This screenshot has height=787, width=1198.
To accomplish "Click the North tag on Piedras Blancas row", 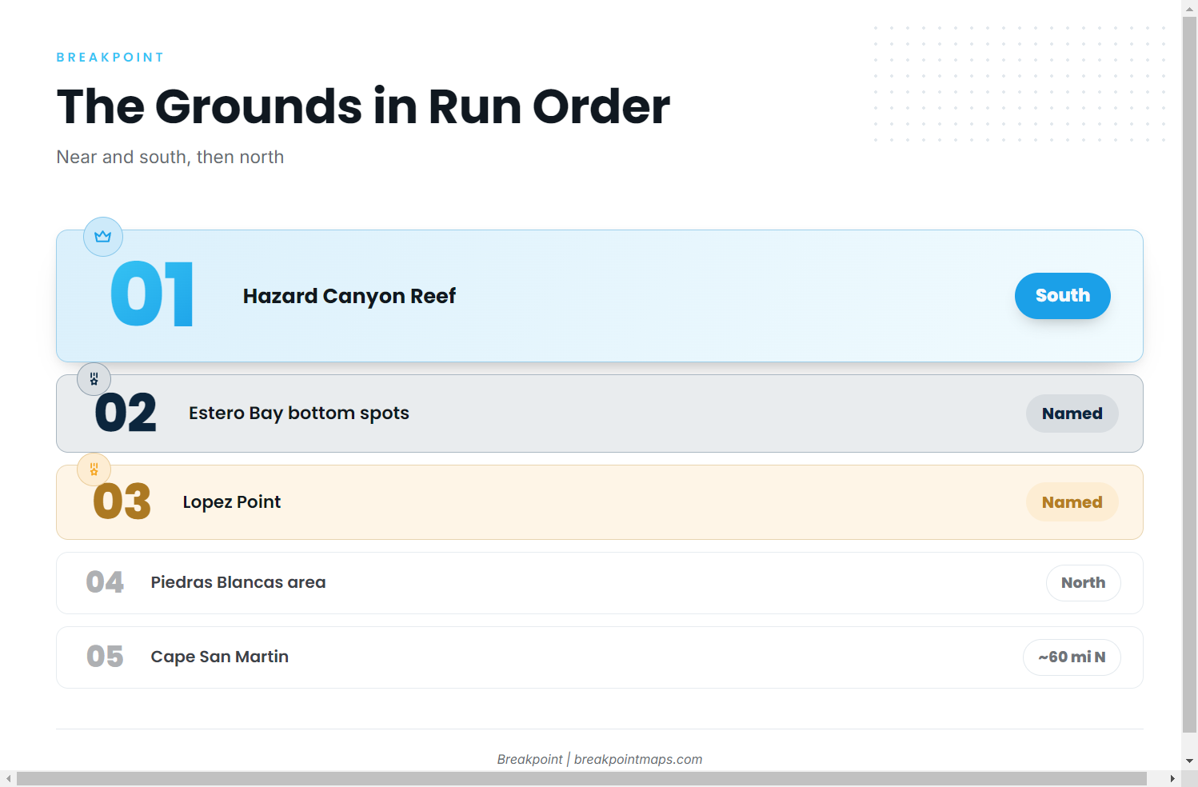I will tap(1083, 583).
